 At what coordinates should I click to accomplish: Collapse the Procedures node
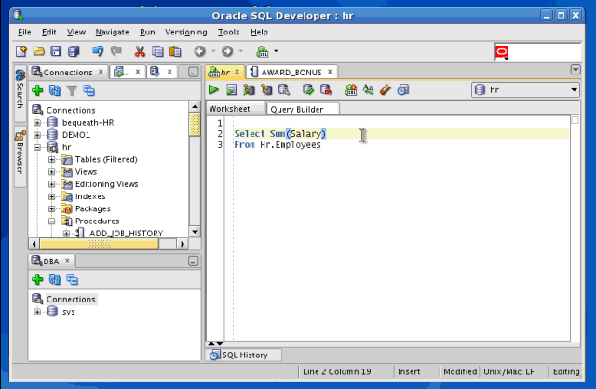tap(52, 221)
